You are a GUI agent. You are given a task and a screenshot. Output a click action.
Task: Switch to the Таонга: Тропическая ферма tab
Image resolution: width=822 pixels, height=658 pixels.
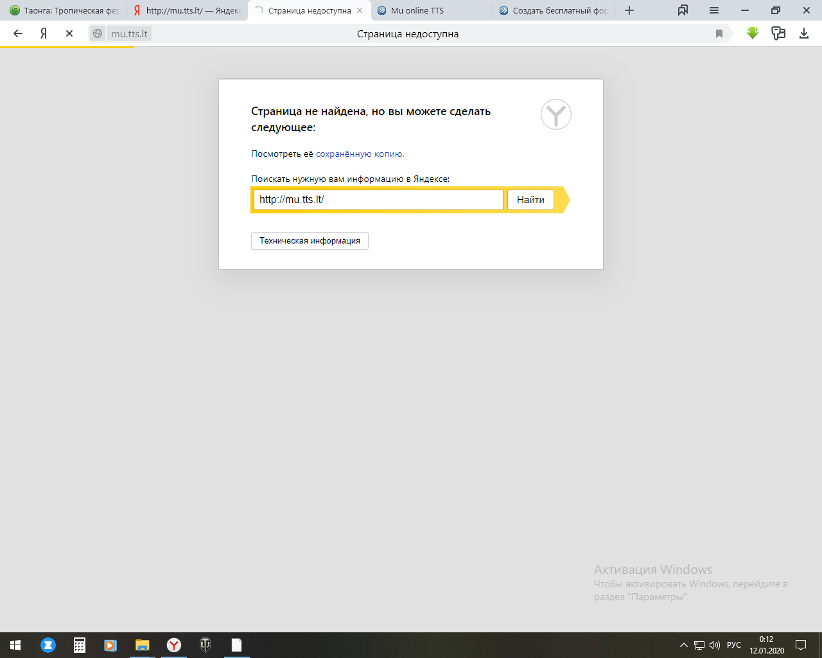click(x=64, y=10)
